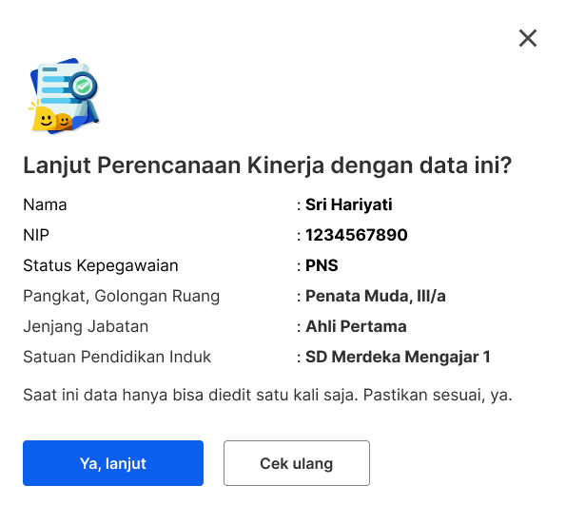Select the name value Sri Hariyati
This screenshot has width=566, height=505.
click(349, 204)
